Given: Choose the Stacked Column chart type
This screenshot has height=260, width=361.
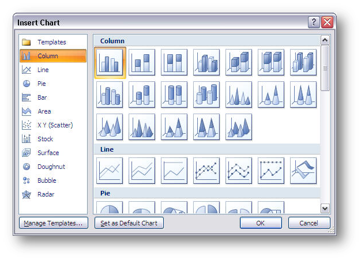Looking at the screenshot, I should 142,62.
